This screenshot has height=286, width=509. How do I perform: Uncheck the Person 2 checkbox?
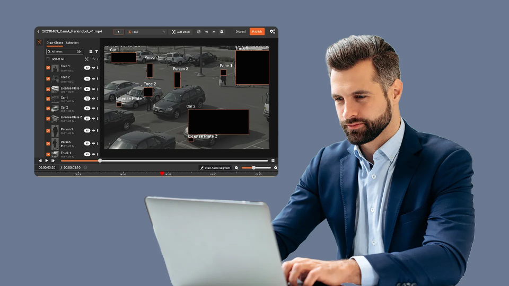(x=48, y=144)
